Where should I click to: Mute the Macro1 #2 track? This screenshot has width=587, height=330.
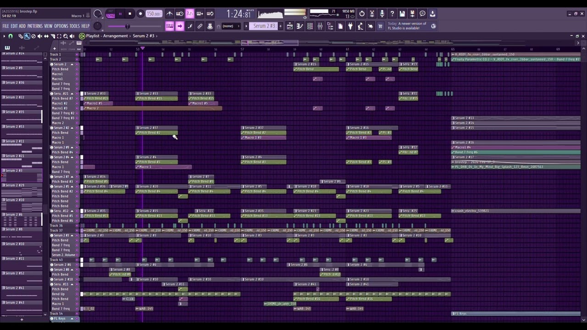pos(77,103)
